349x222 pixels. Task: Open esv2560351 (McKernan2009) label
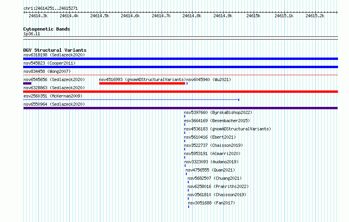click(53, 96)
